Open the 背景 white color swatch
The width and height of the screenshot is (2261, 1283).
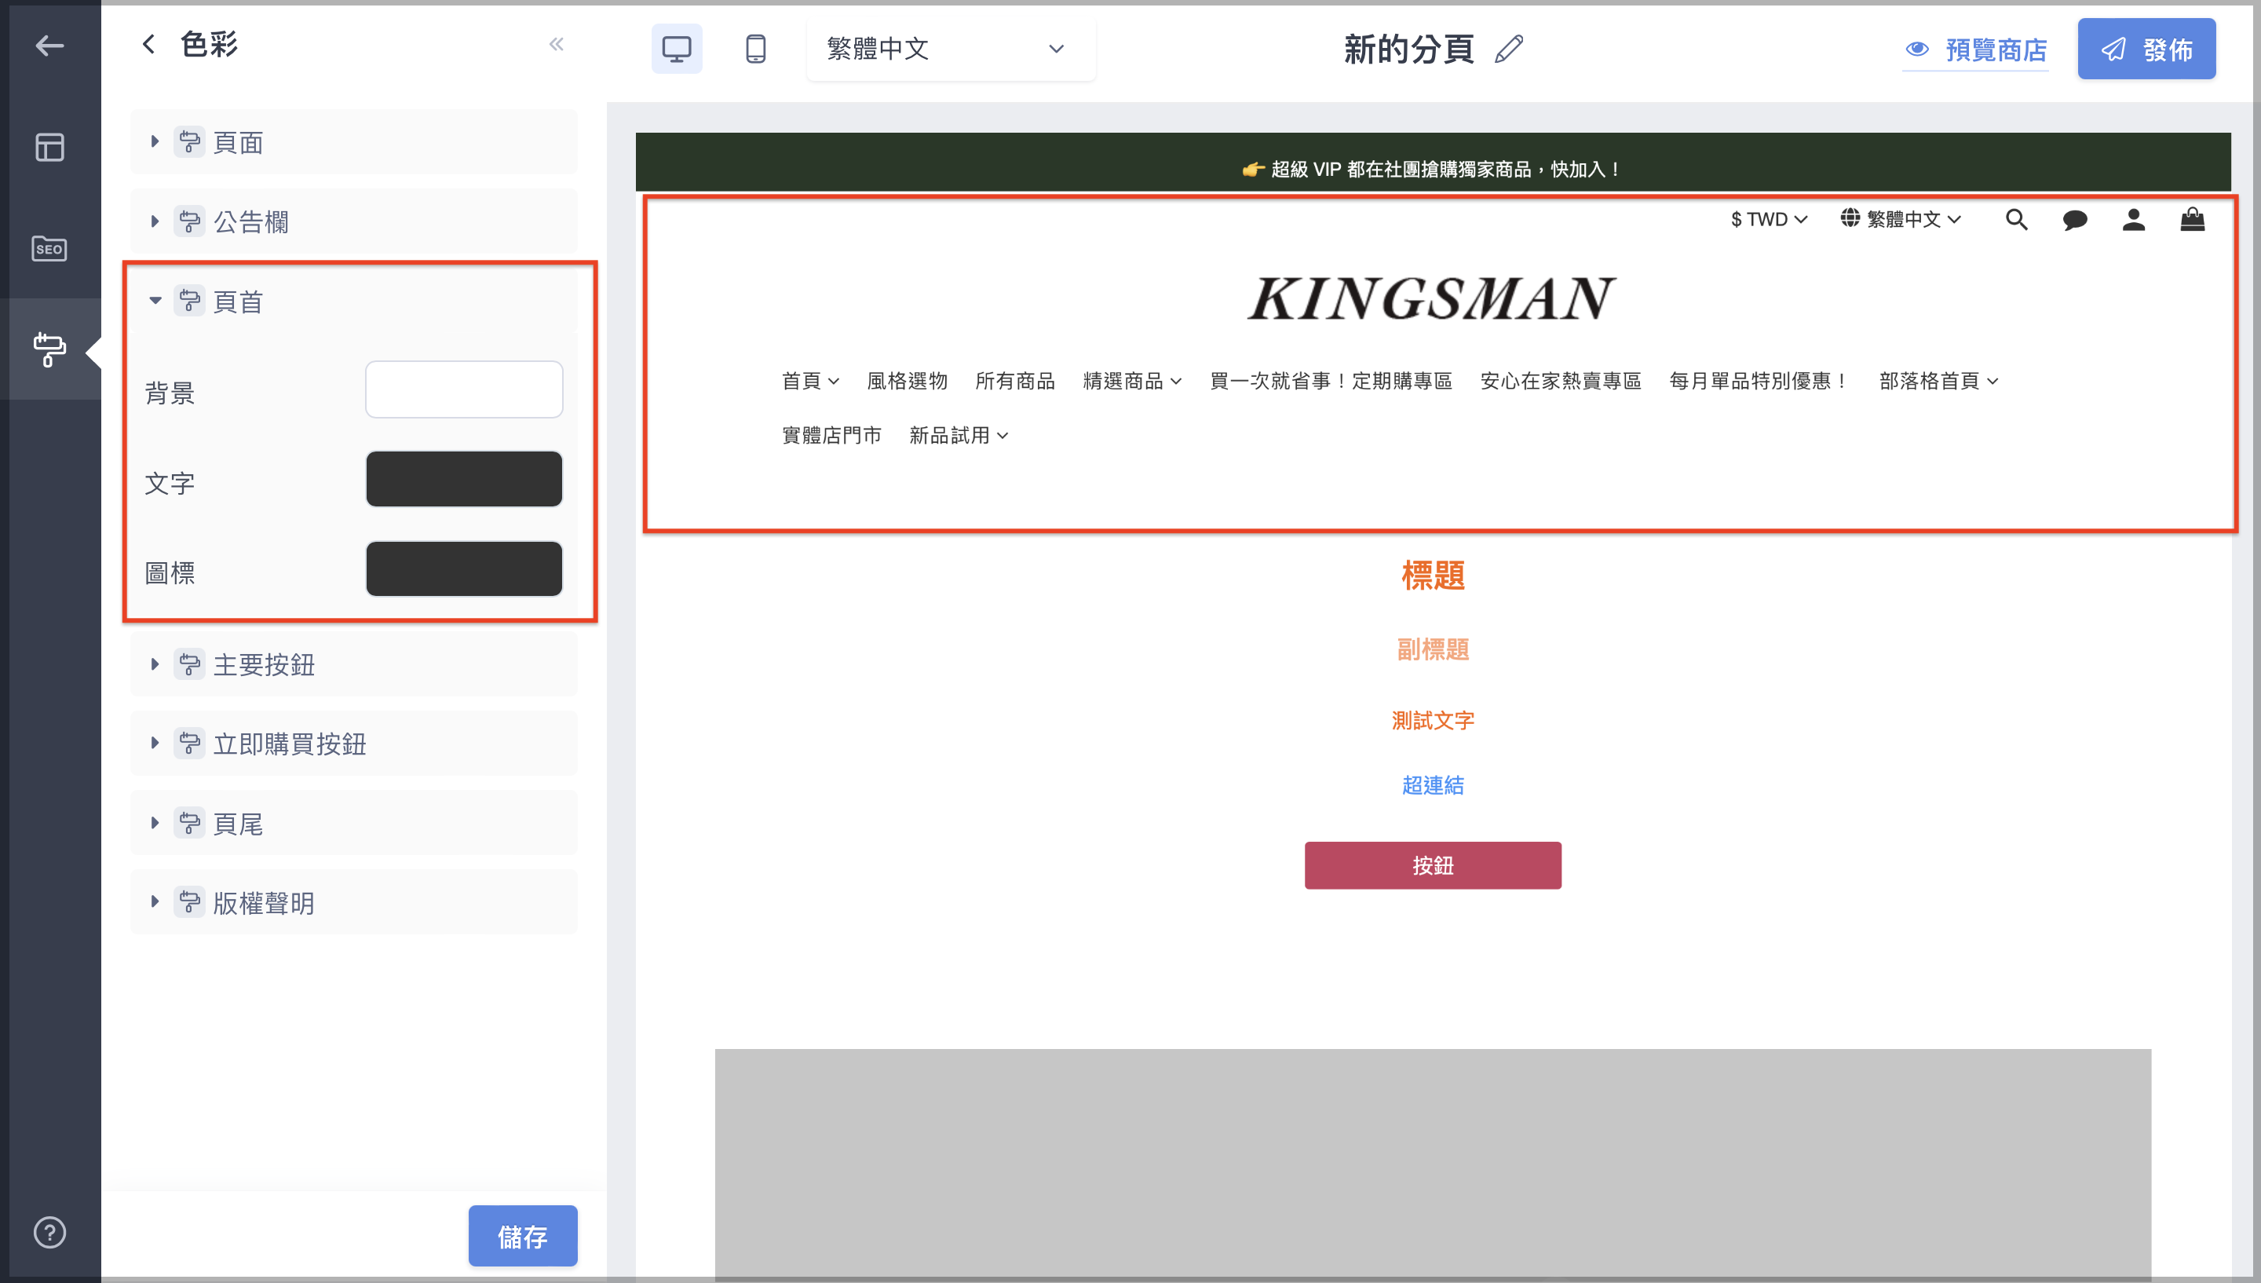(464, 389)
